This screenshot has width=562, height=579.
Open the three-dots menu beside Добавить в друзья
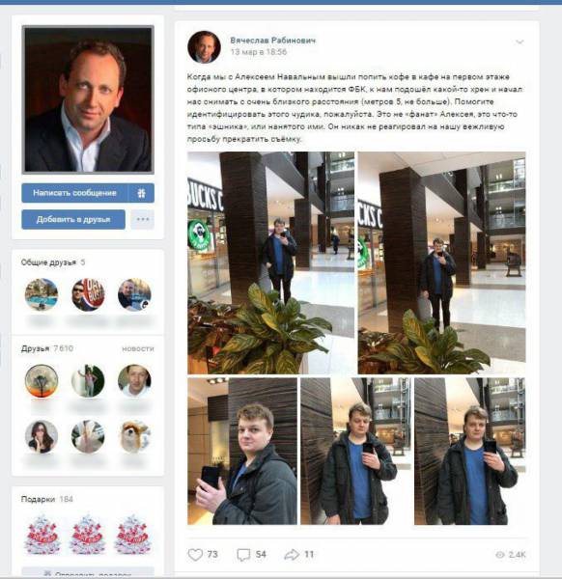coord(143,219)
